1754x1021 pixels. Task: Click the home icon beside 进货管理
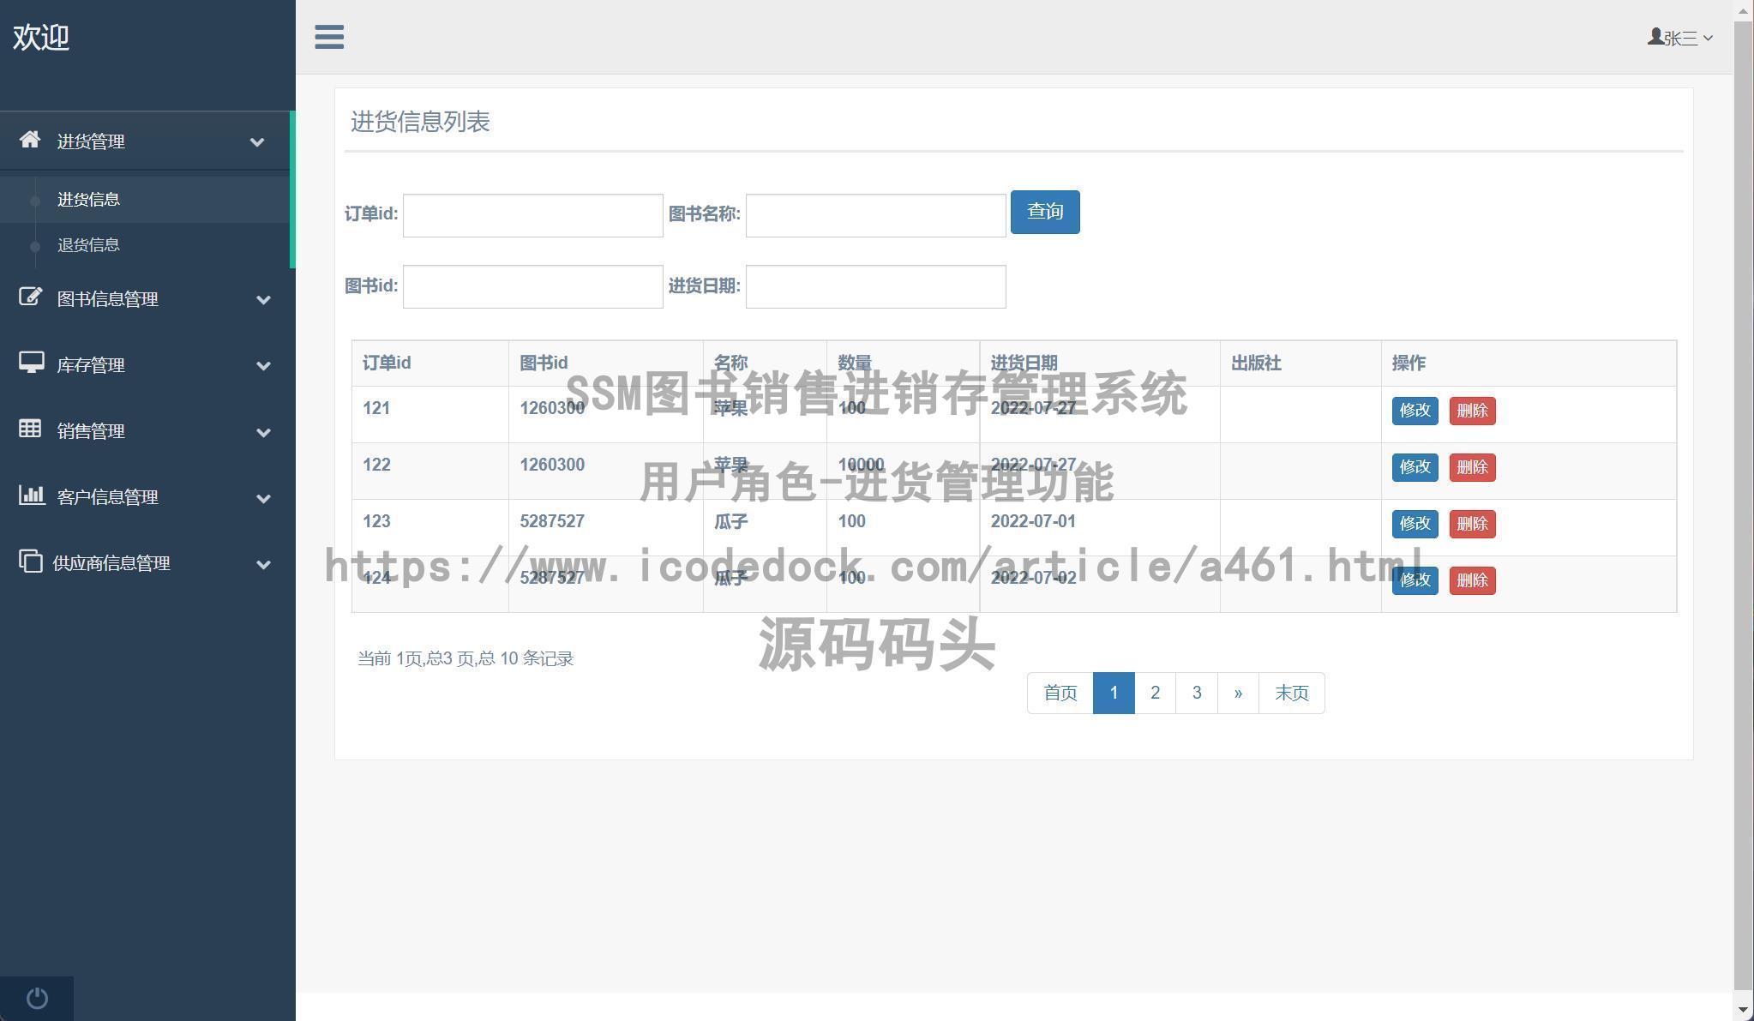coord(30,140)
